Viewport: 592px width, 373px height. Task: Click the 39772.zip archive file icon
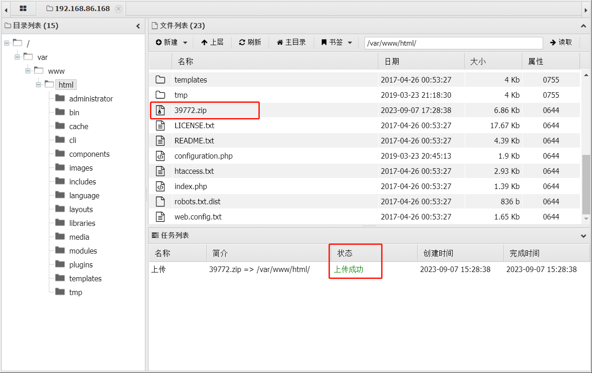pos(160,110)
